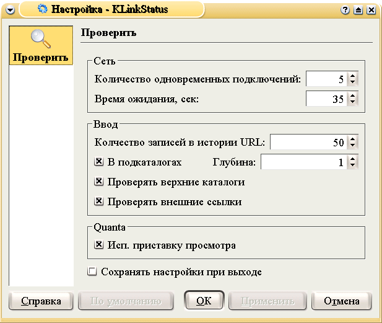382x323 pixels.
Task: Increase URL history entries with up arrow
Action: [x=352, y=139]
